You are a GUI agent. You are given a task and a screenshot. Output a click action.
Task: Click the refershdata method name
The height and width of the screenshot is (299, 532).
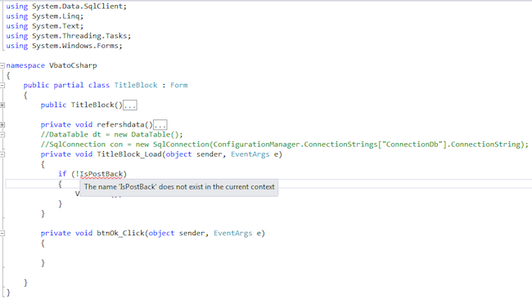point(120,125)
